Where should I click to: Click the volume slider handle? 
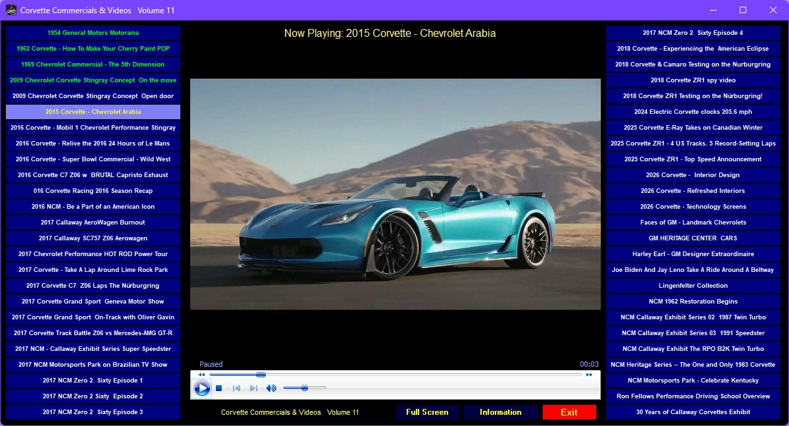[305, 388]
